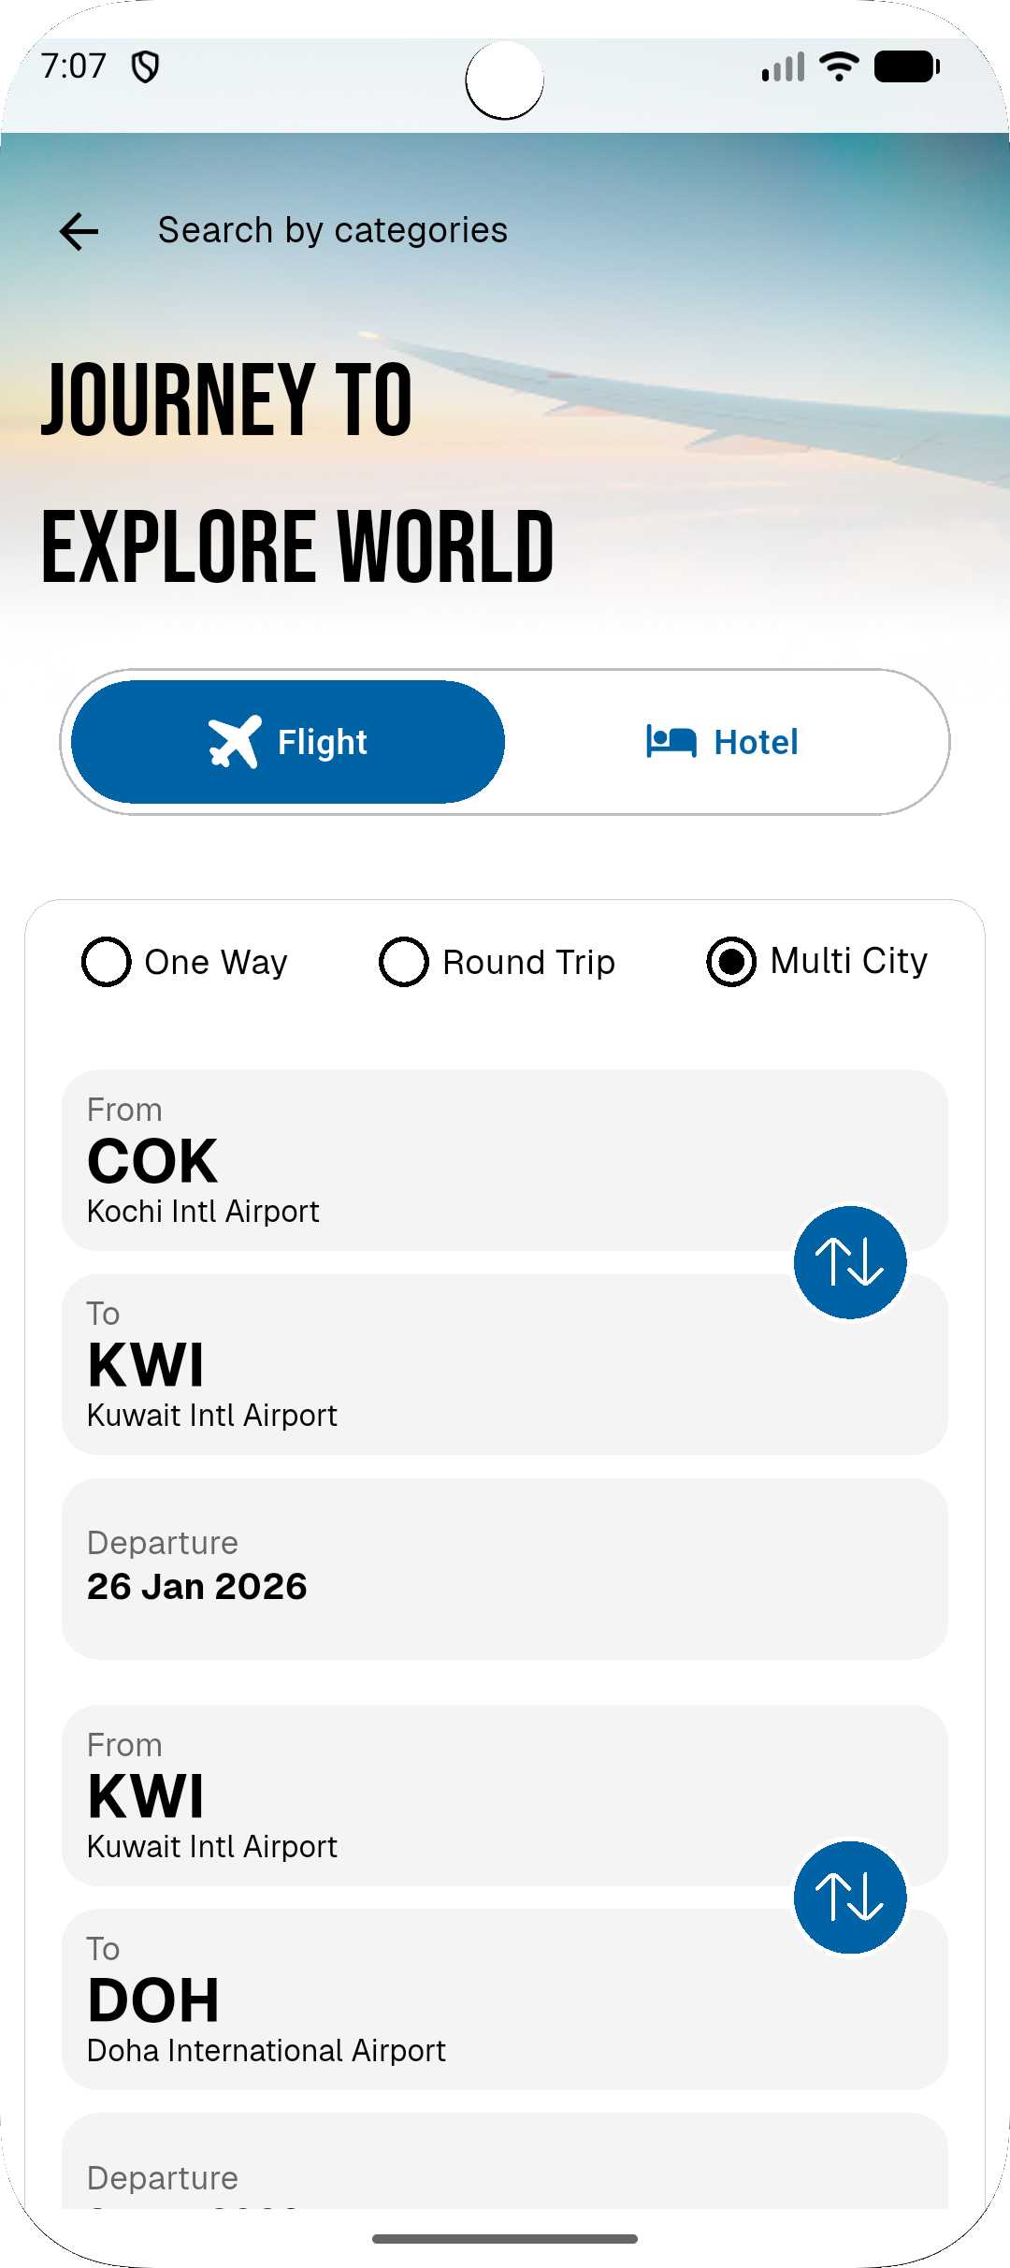Swap COK and KWI airports

click(x=850, y=1262)
